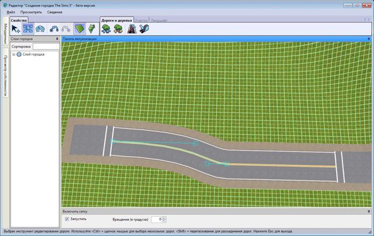Select the first tree placement tool
Screen dimensions: 374x236
(107, 29)
